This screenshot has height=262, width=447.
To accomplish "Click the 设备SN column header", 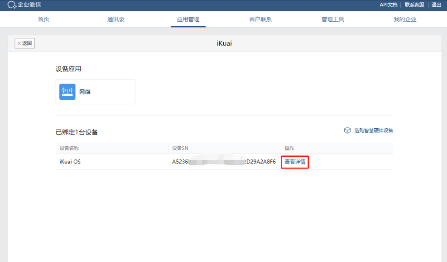I will [x=180, y=148].
